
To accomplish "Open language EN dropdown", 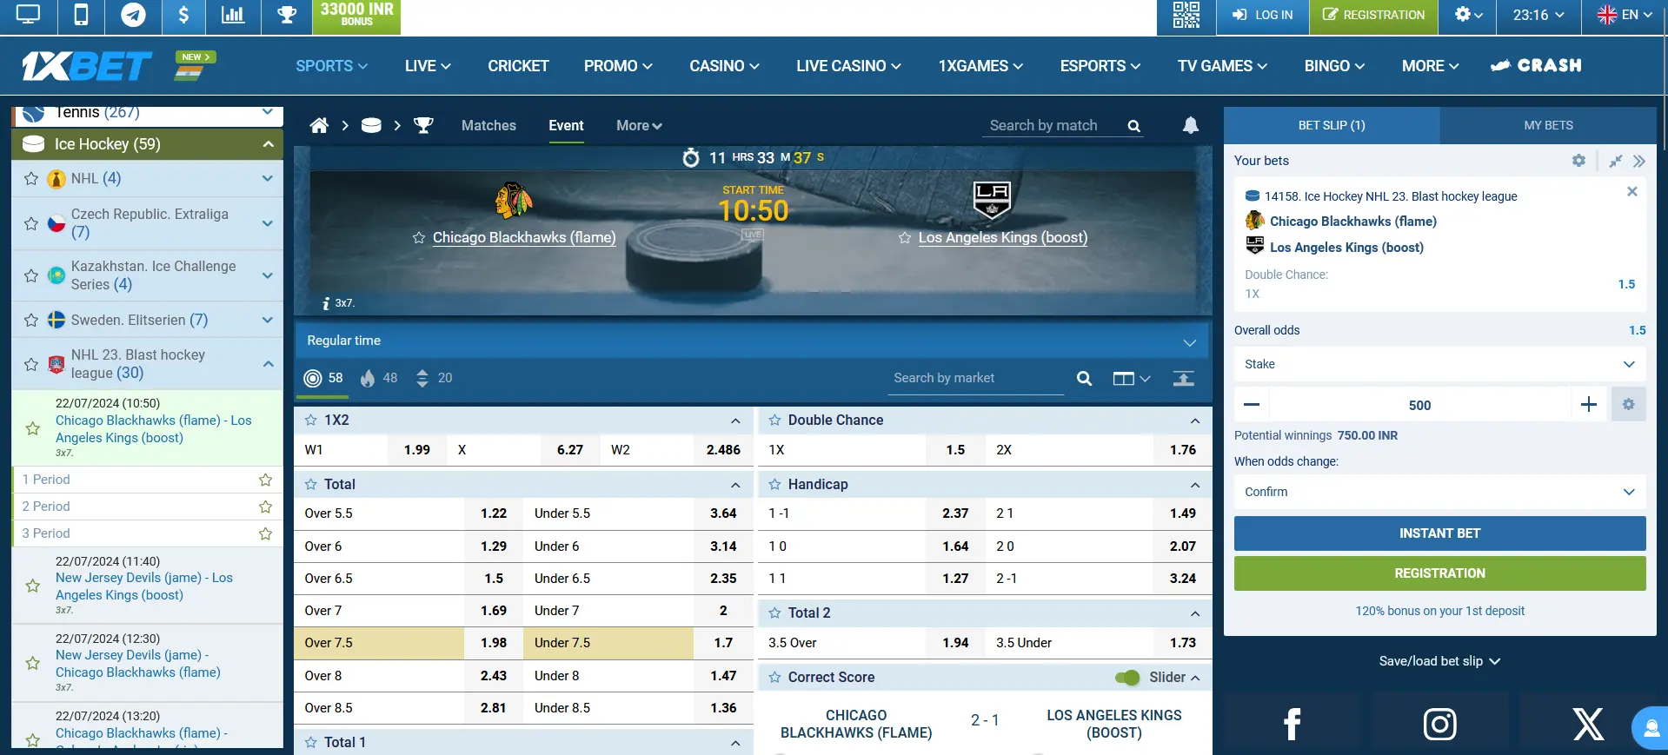I will pos(1625,15).
